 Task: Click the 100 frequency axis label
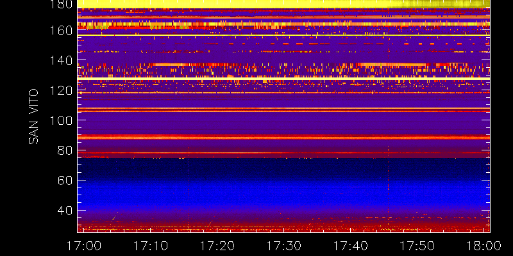tap(61, 120)
